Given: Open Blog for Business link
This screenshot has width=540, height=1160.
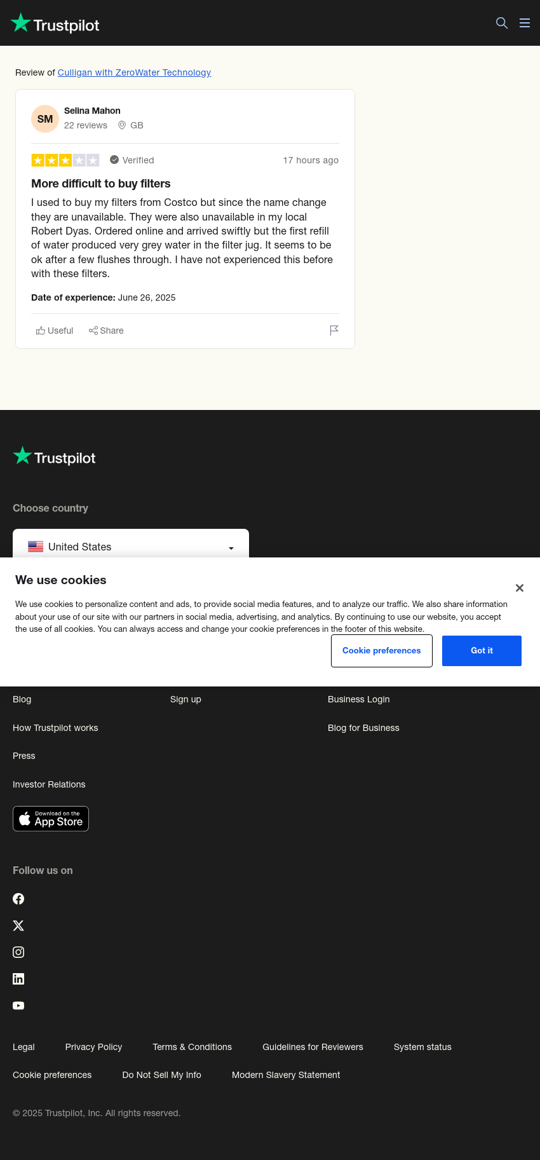Looking at the screenshot, I should click(x=363, y=728).
